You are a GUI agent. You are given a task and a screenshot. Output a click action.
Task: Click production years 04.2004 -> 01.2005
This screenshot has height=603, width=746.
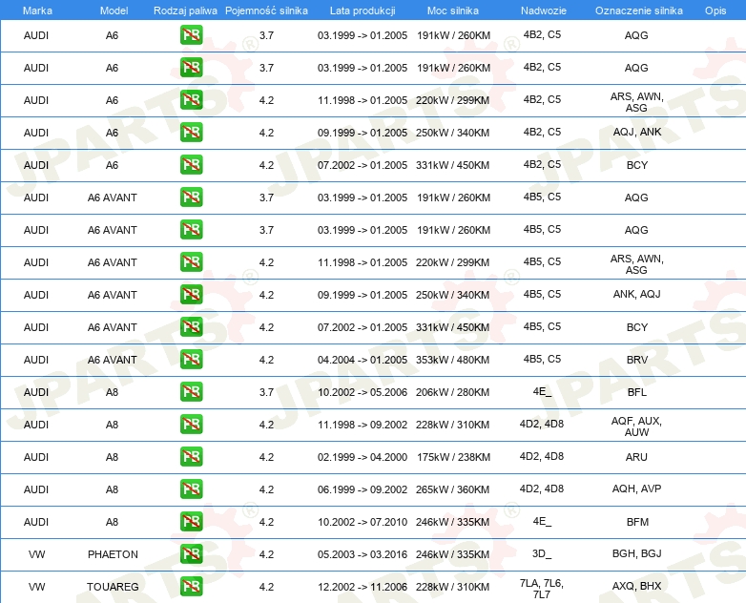(363, 360)
